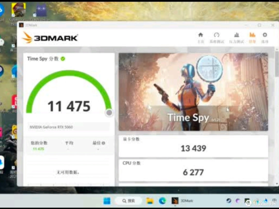This screenshot has width=279, height=209.
Task: Open the Windows Start menu
Action: point(107,201)
